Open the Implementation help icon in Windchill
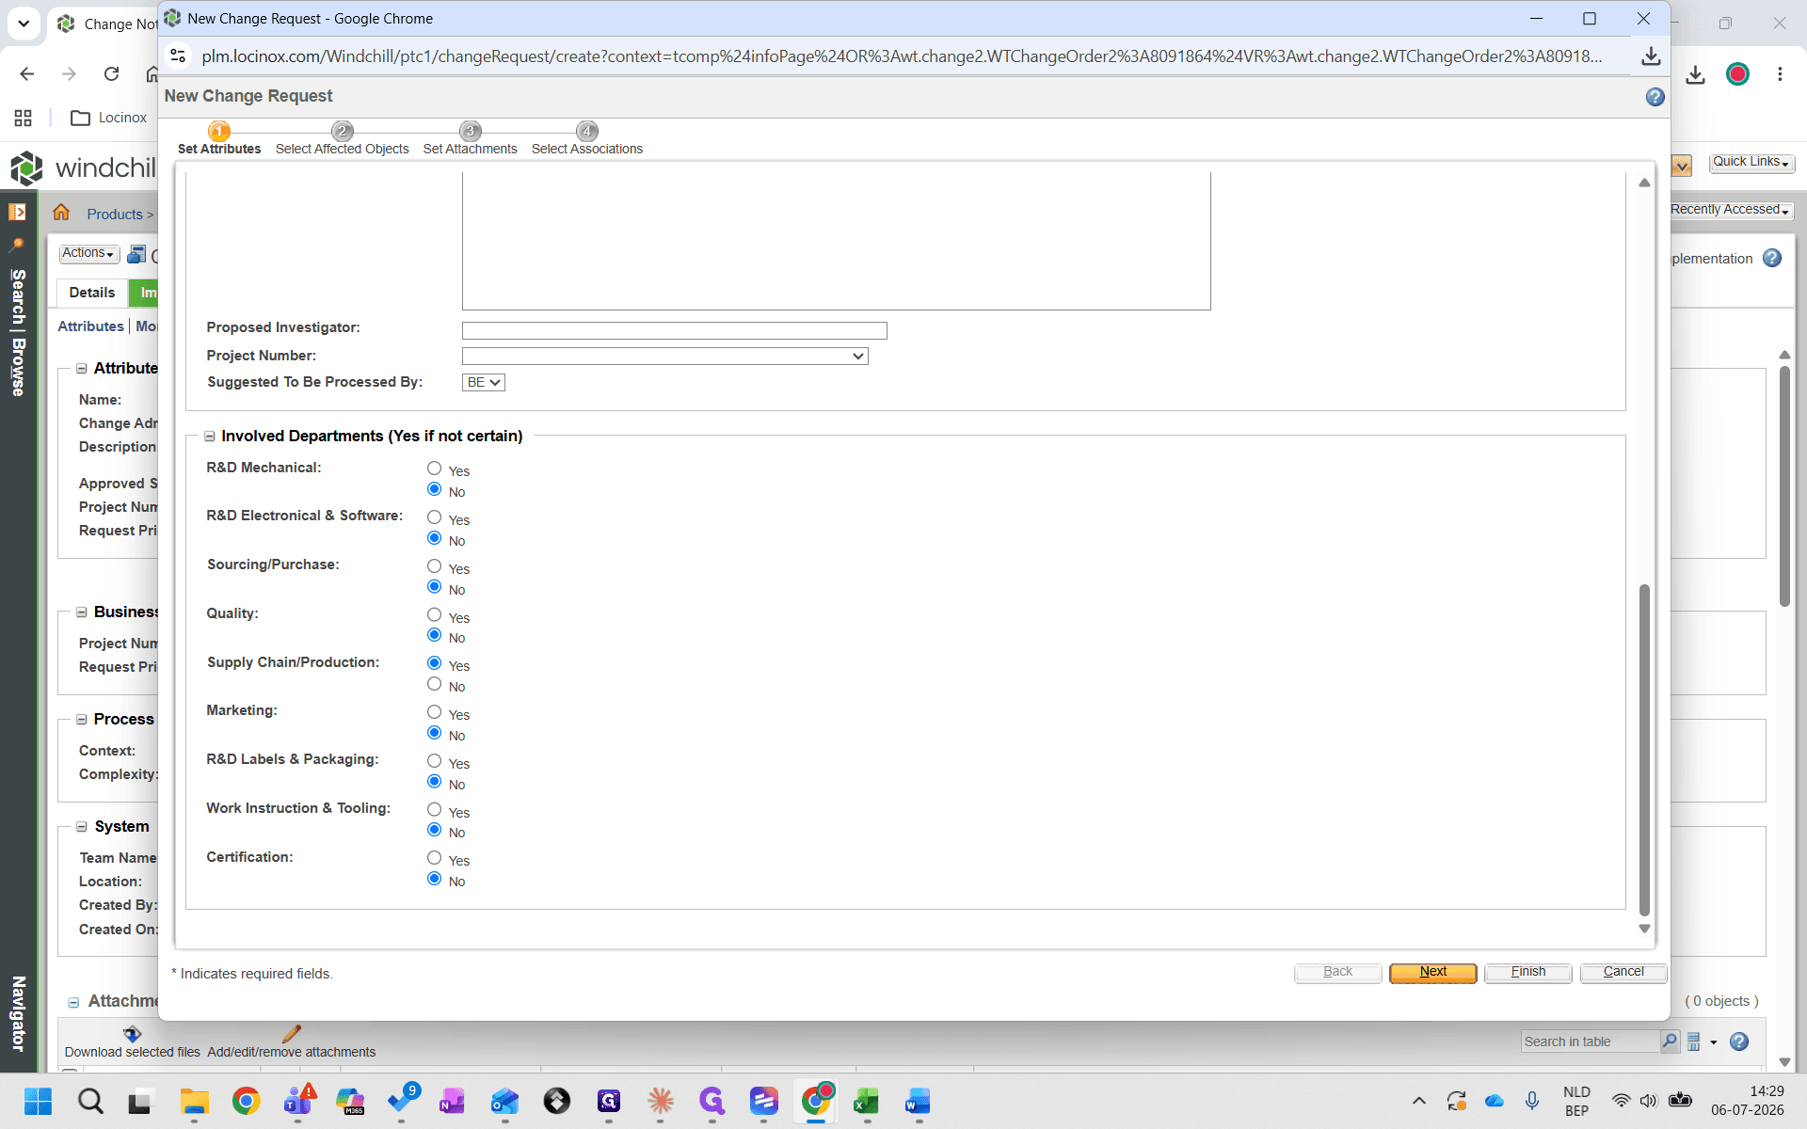The width and height of the screenshot is (1807, 1129). [x=1772, y=258]
